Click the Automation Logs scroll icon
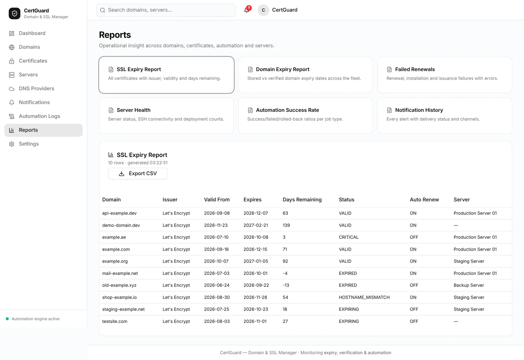The width and height of the screenshot is (524, 360). [x=12, y=116]
